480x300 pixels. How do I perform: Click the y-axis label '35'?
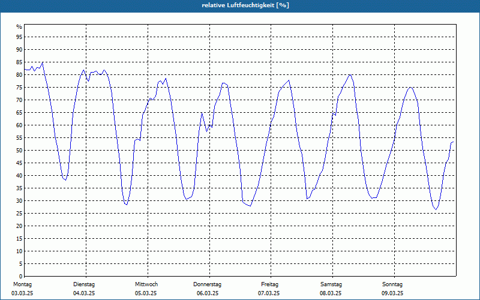point(19,188)
